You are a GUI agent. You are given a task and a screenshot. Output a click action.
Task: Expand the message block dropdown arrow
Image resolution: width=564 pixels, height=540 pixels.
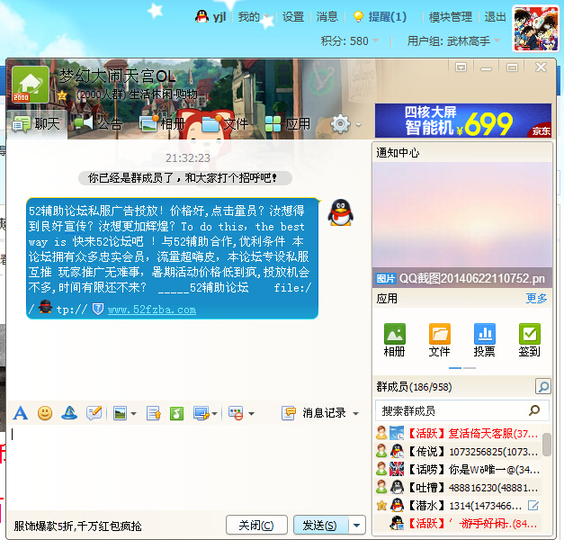[252, 414]
